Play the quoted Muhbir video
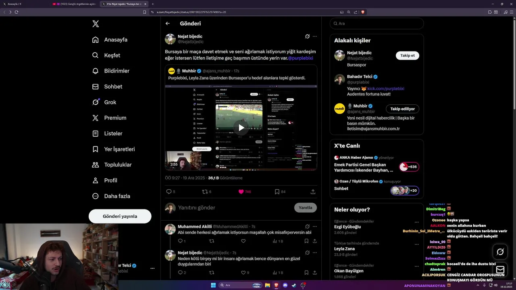Viewport: 516px width, 290px height. tap(241, 128)
